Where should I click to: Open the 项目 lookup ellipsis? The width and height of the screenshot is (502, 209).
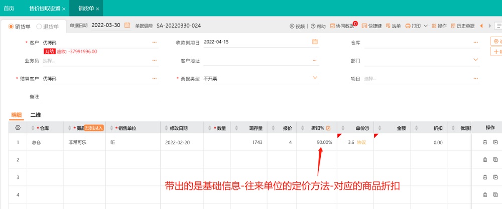[476, 78]
